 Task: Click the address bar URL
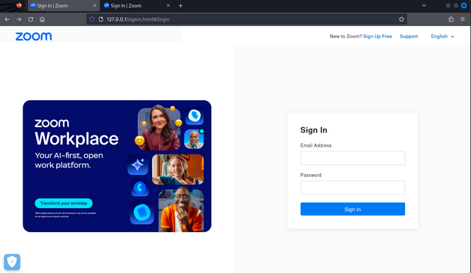pos(138,19)
